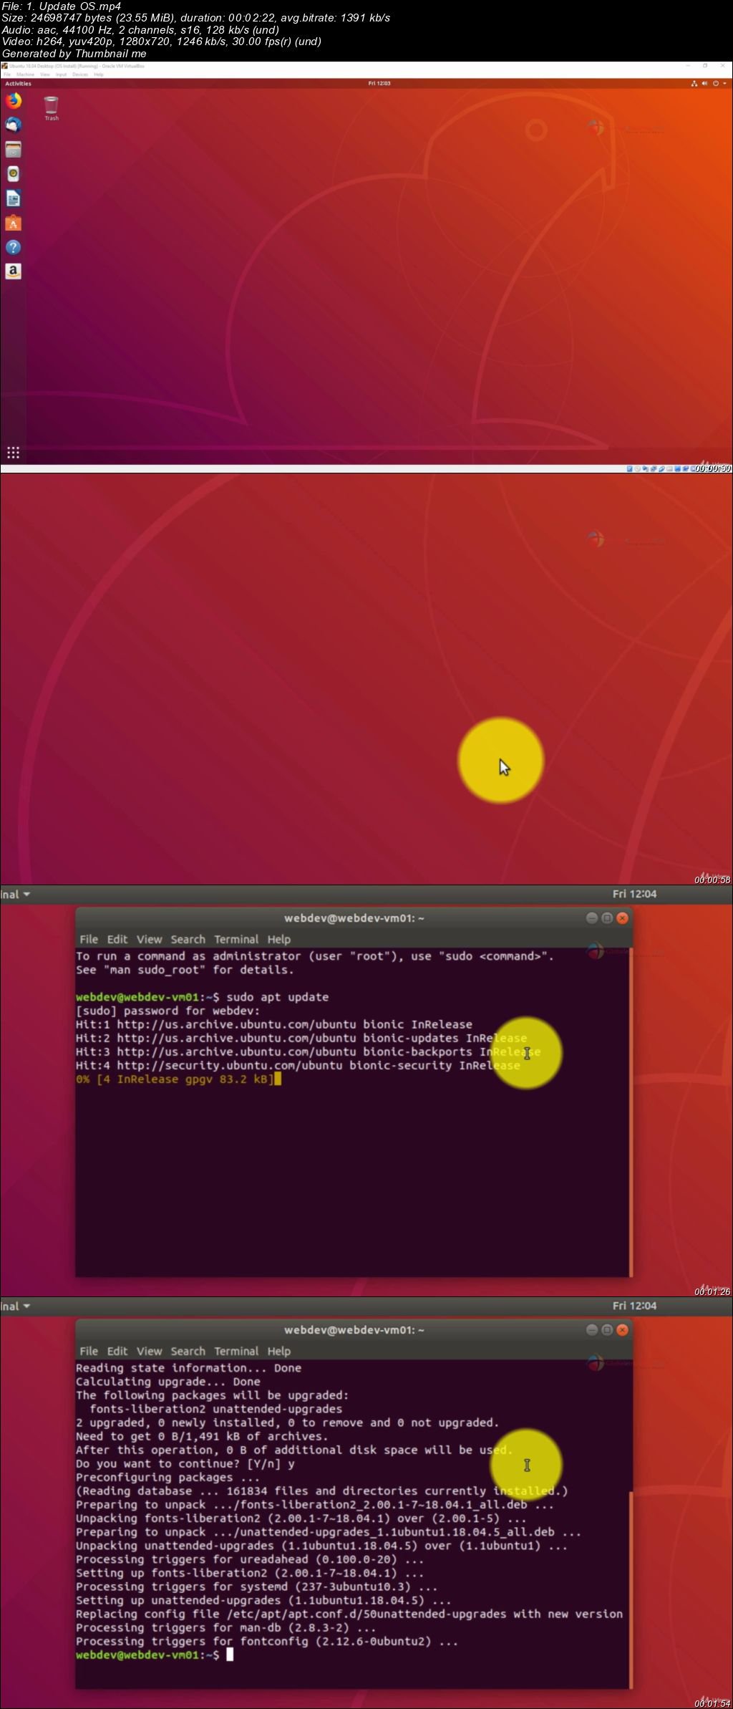This screenshot has width=733, height=1709.
Task: Click the sudo apt update command line
Action: pyautogui.click(x=203, y=997)
